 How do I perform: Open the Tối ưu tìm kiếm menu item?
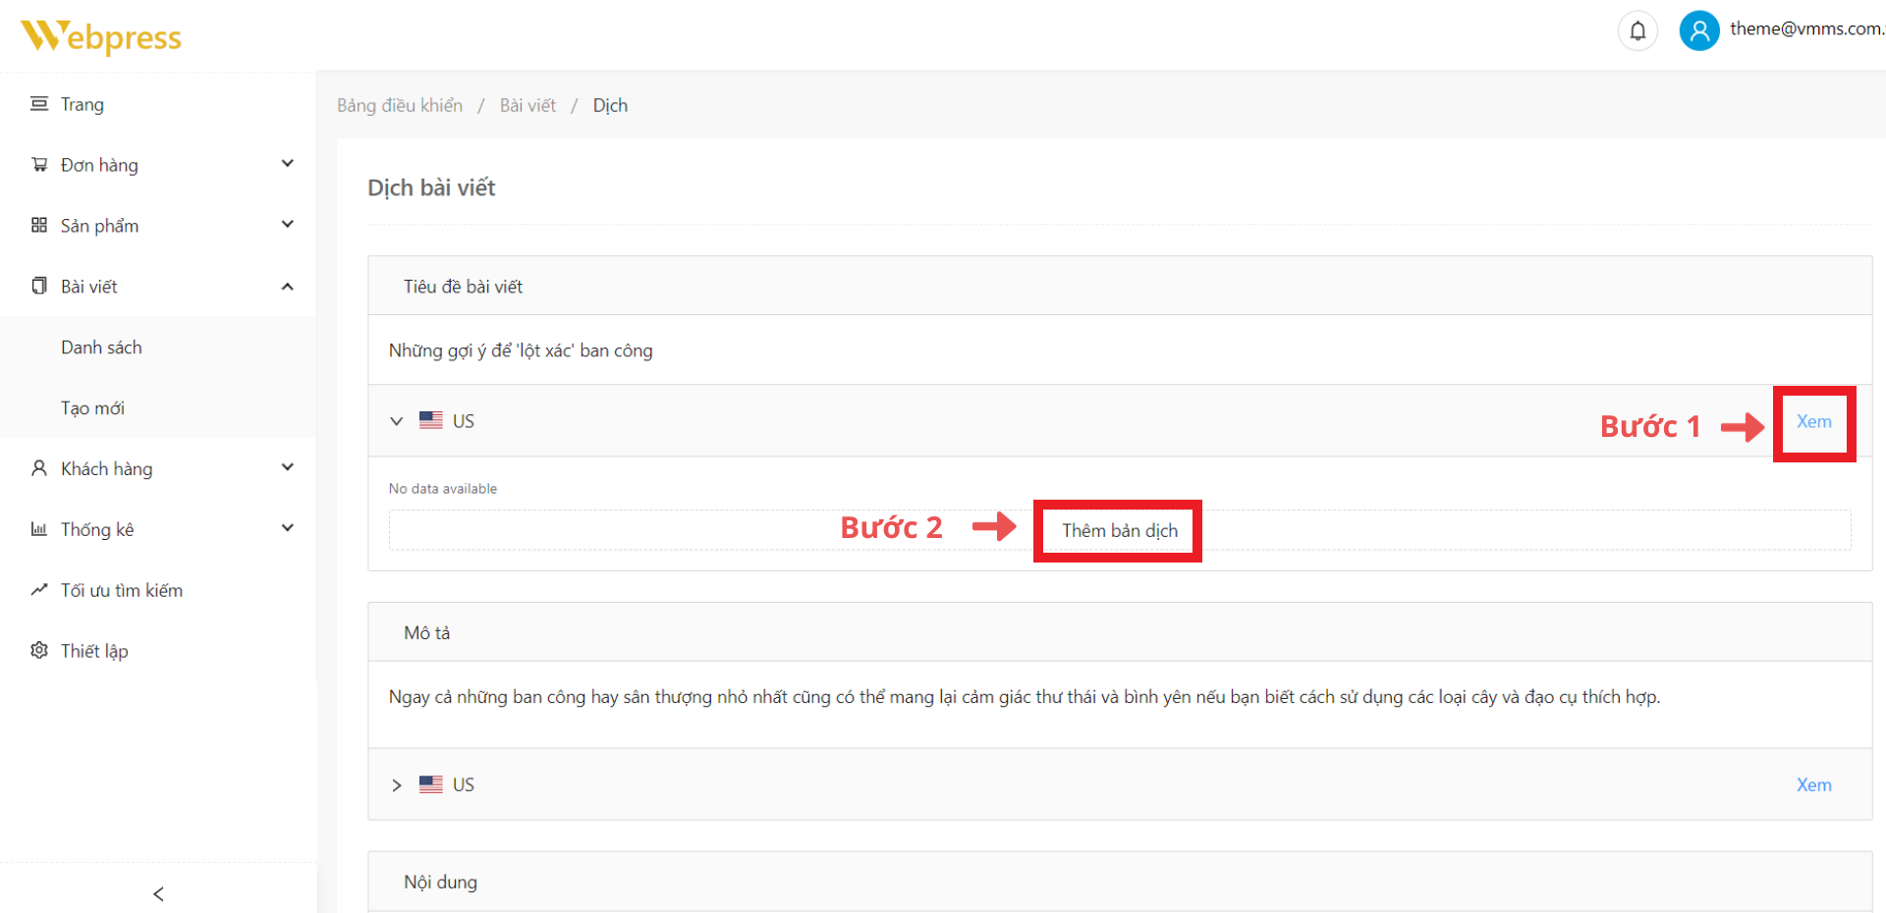pos(121,590)
